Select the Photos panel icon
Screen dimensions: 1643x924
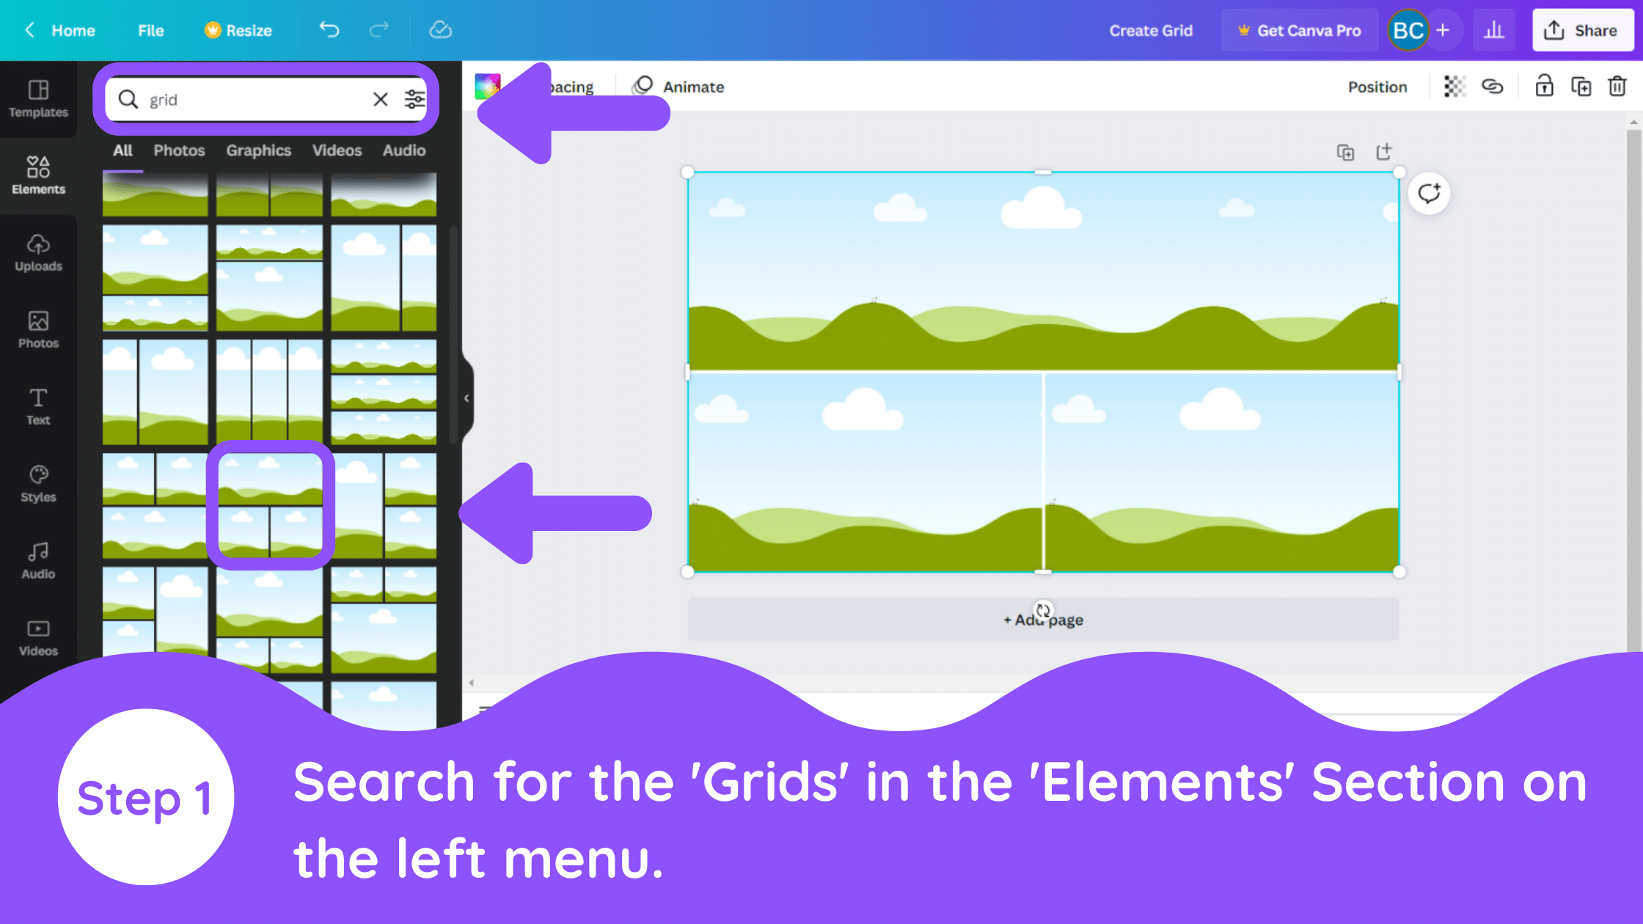[37, 329]
